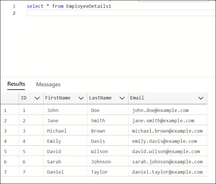216x184 pixels.
Task: Select the ID cell in Emily's row
Action: (x=31, y=141)
